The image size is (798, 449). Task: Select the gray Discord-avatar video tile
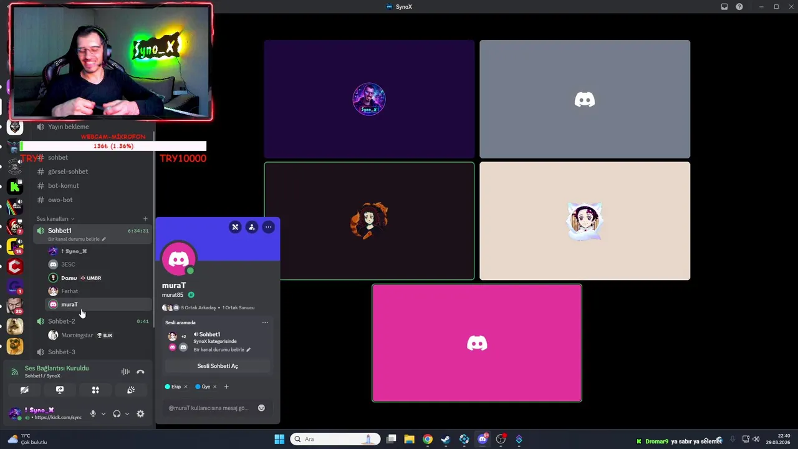[x=585, y=99]
